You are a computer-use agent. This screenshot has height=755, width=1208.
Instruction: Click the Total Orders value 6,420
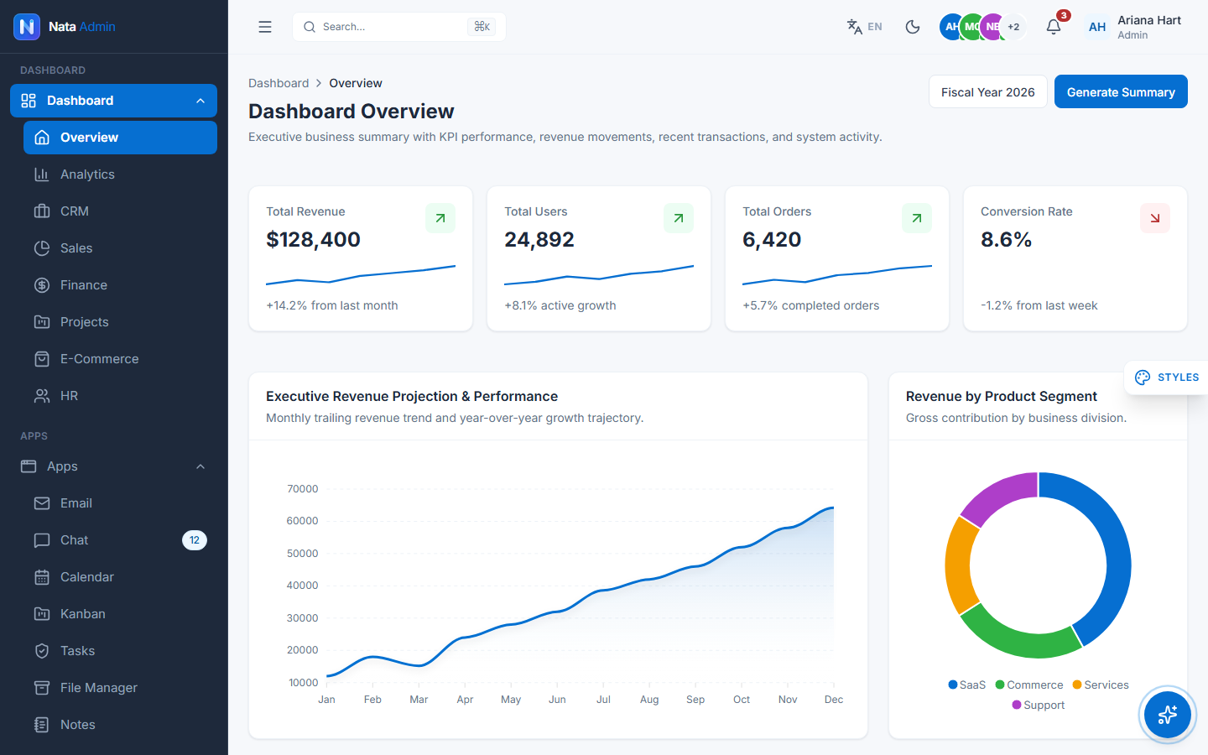[772, 240]
